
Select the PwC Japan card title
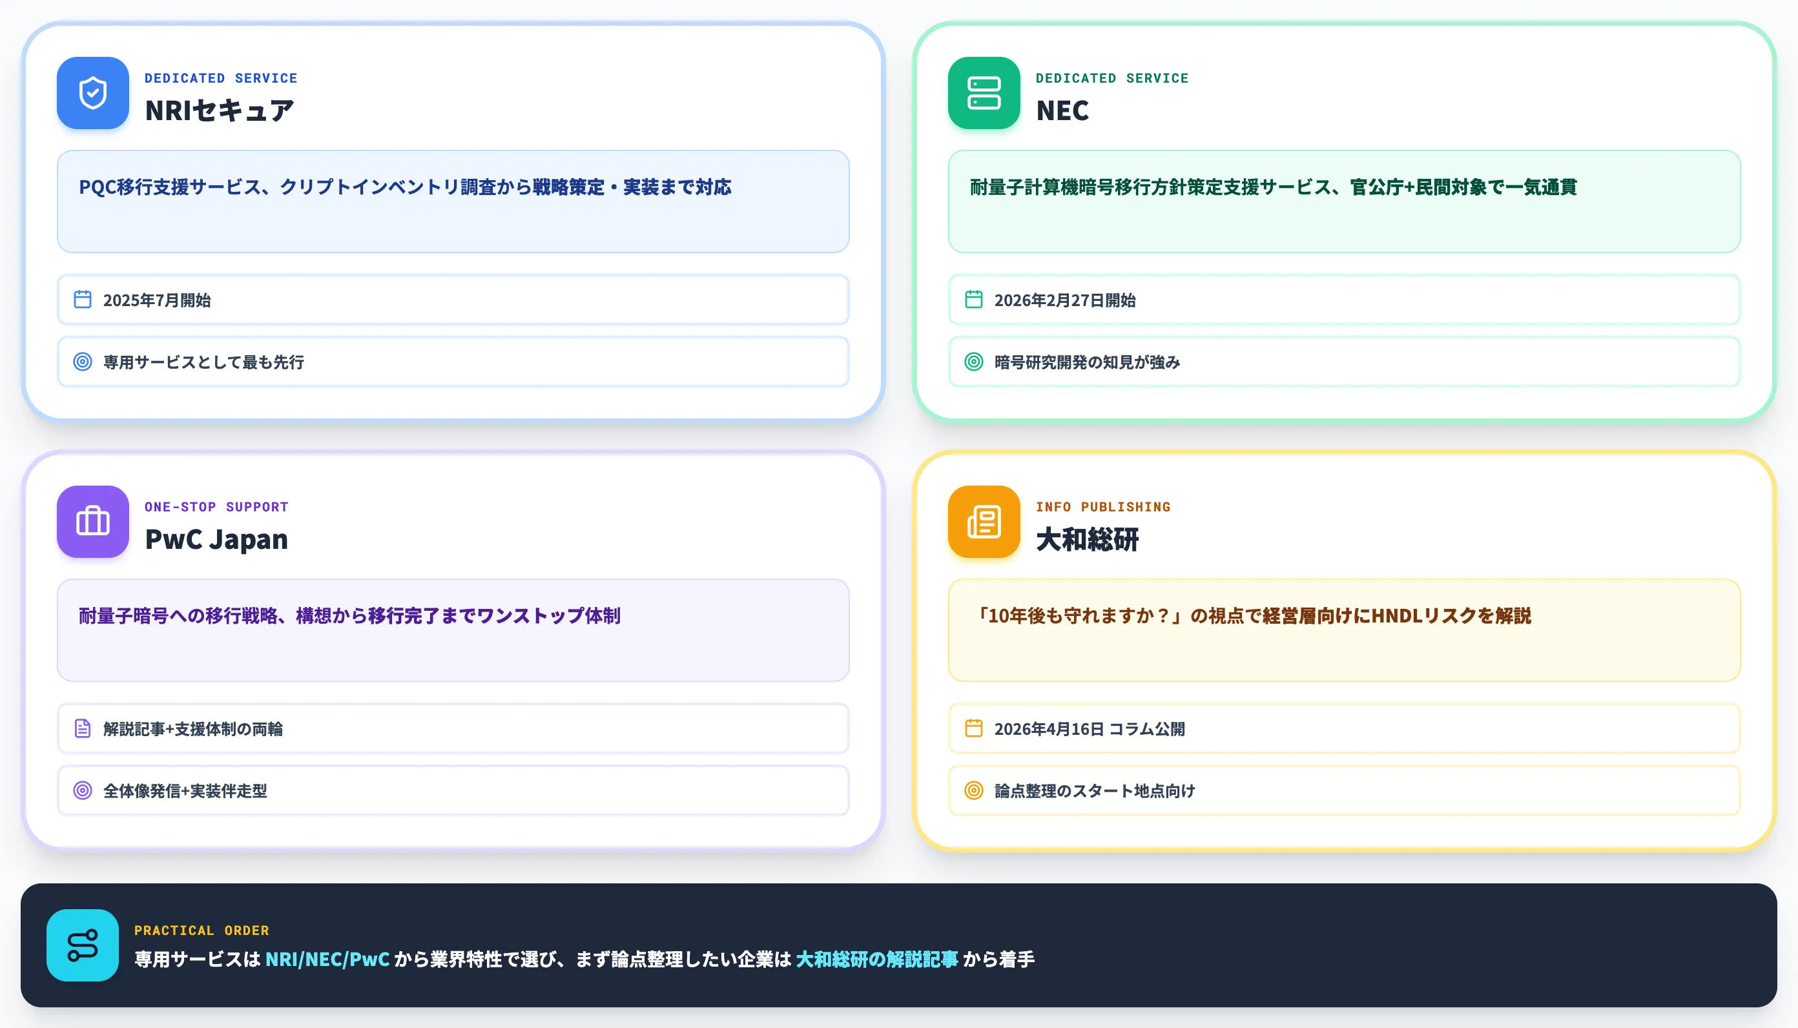216,540
